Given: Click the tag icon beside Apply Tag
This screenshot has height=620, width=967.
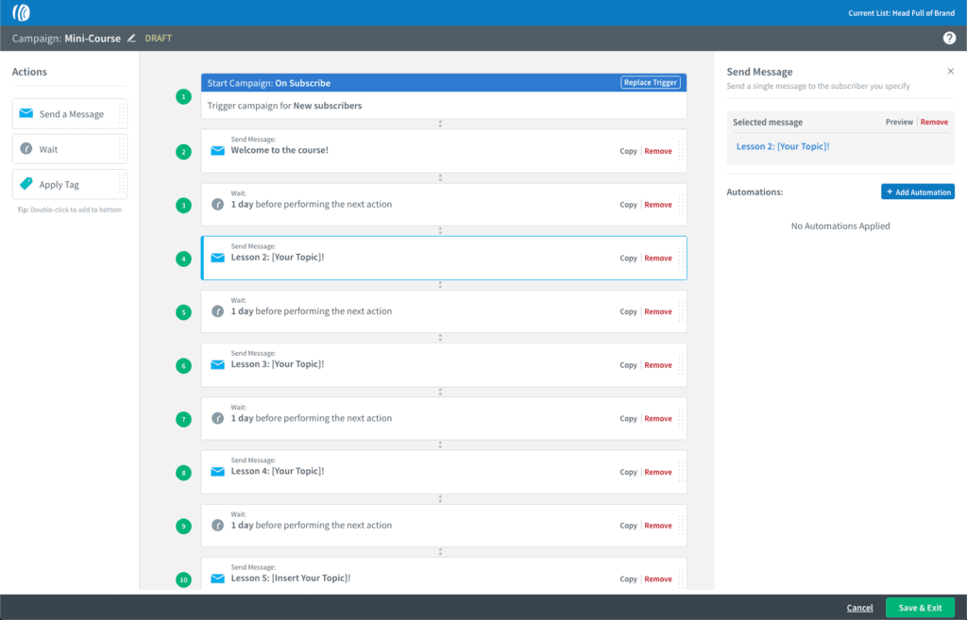Looking at the screenshot, I should click(25, 185).
